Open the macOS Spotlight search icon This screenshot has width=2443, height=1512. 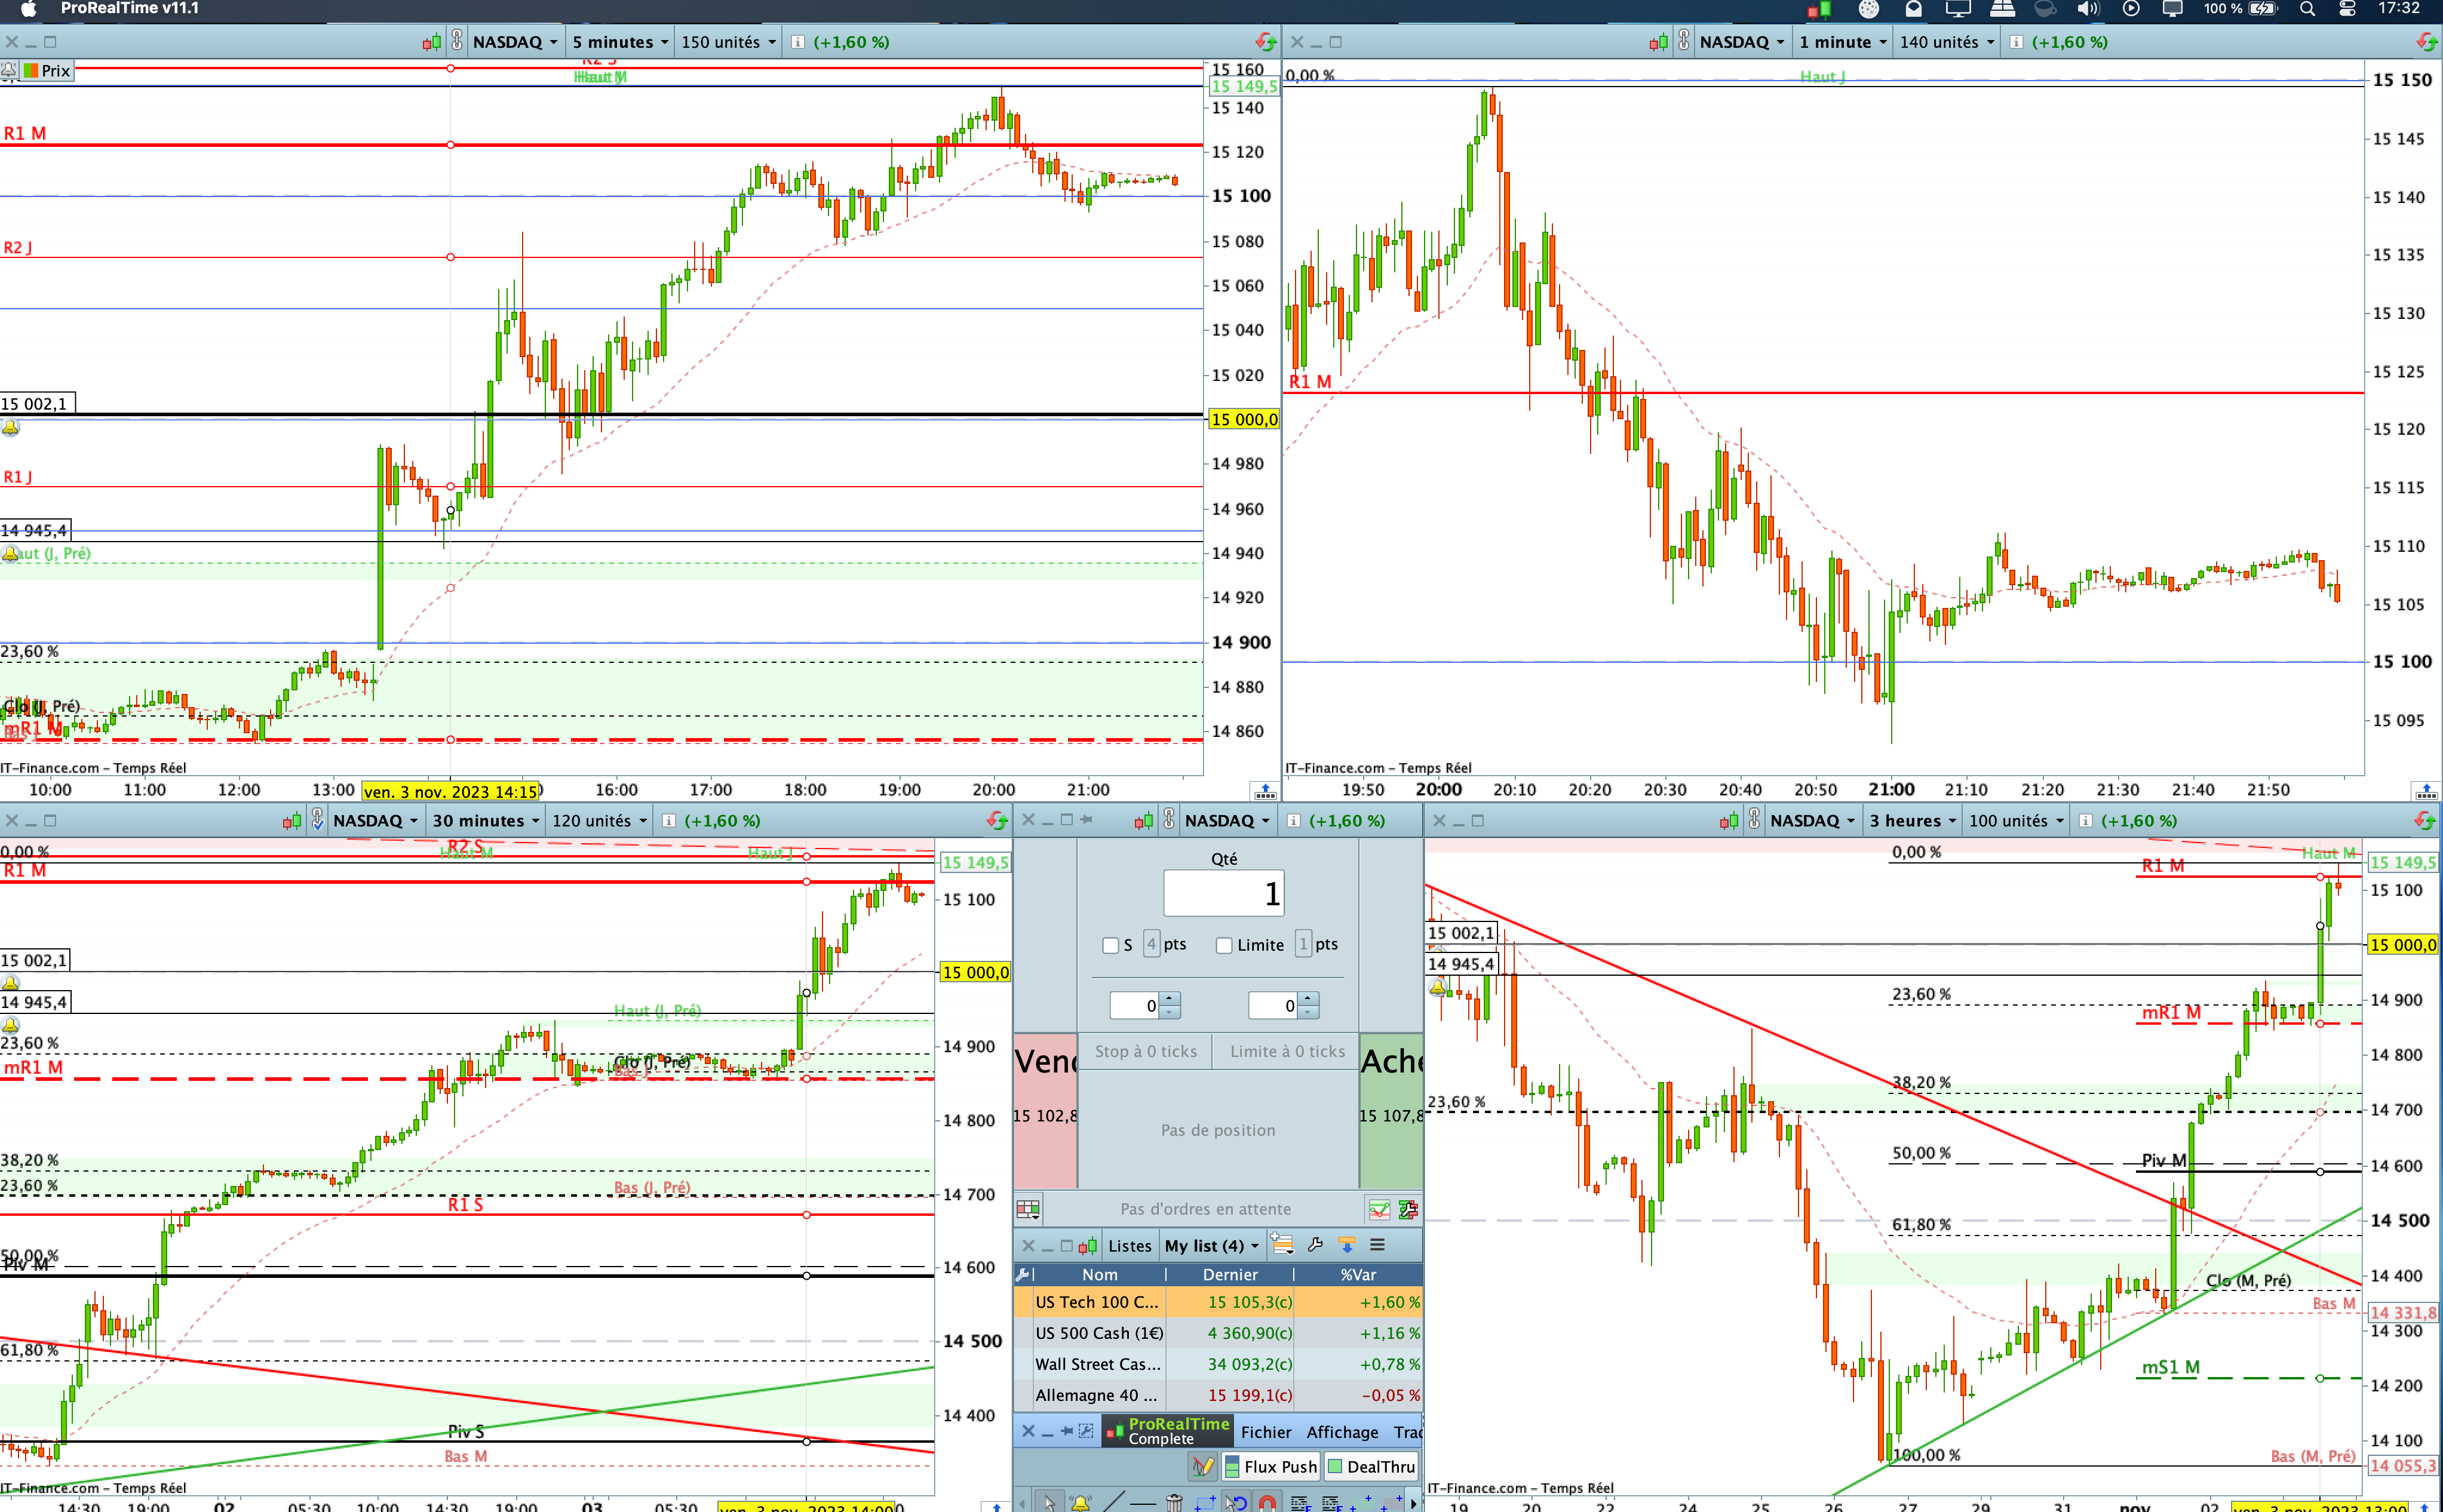click(x=2307, y=9)
